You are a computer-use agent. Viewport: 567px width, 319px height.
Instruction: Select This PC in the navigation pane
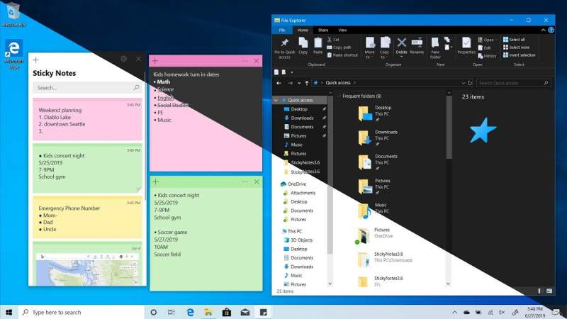pyautogui.click(x=294, y=231)
